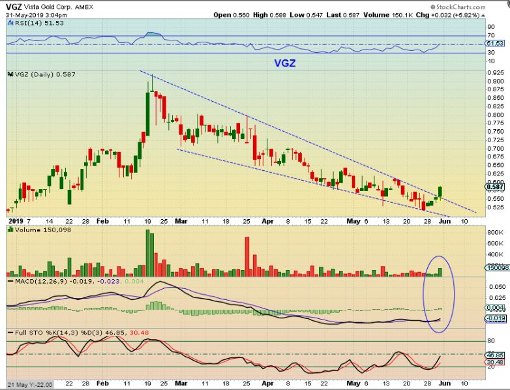Click the tall red volume bar in late March
The height and width of the screenshot is (390, 510).
[x=247, y=257]
